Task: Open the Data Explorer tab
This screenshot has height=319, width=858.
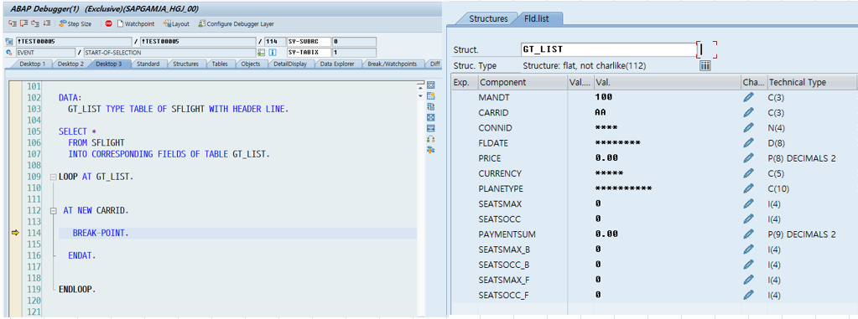Action: (338, 64)
